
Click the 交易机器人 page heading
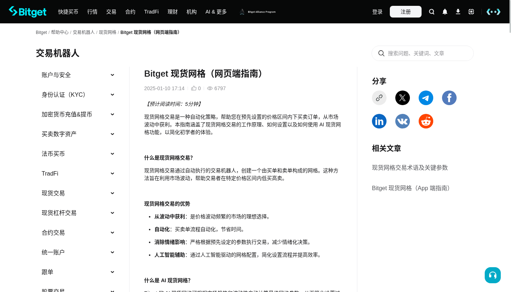pos(58,53)
